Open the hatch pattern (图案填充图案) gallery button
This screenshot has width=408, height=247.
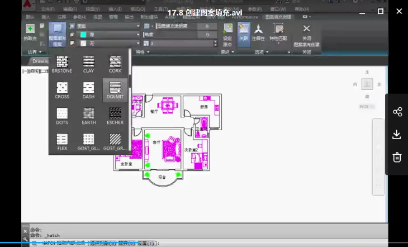(57, 35)
